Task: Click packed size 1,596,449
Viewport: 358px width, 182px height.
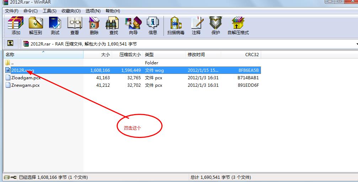Action: point(131,70)
